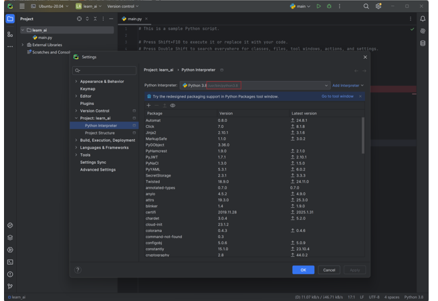Open Terminal tool window icon

point(10,262)
